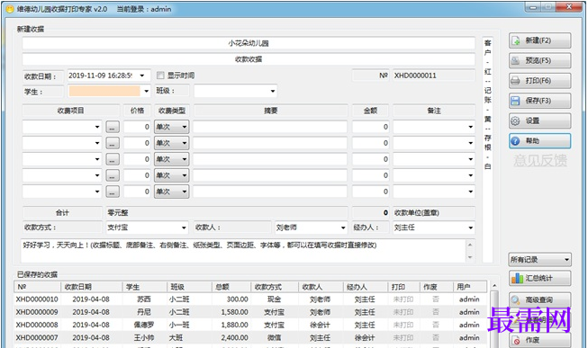Screen dimensions: 588x348
Task: Expand the 班级 class dropdown
Action: coord(273,91)
